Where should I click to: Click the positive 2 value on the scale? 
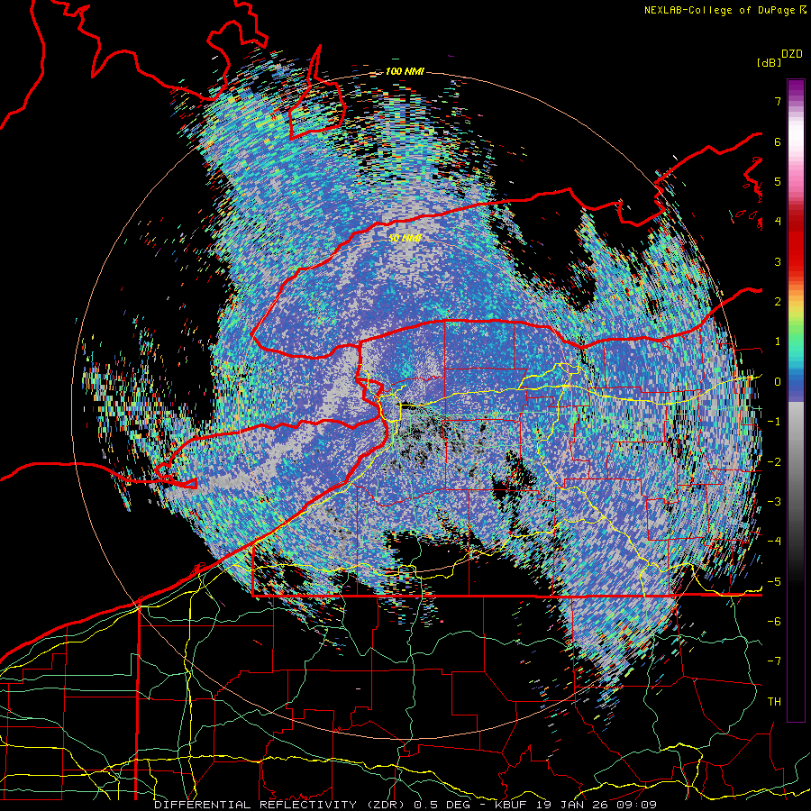778,302
